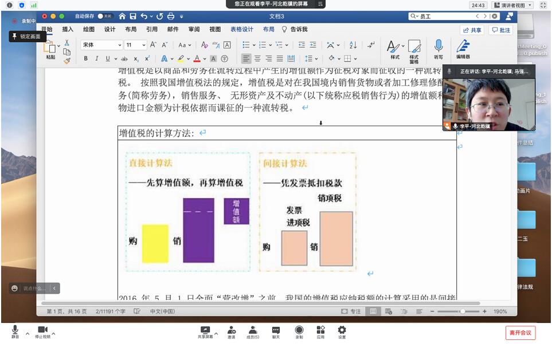
Task: Open Zoom members 成员(5) panel
Action: pyautogui.click(x=253, y=332)
